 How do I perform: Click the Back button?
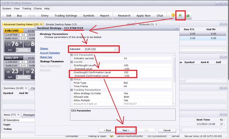(108, 130)
